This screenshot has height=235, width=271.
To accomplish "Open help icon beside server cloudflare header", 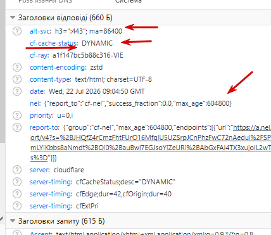I will coord(17,170).
